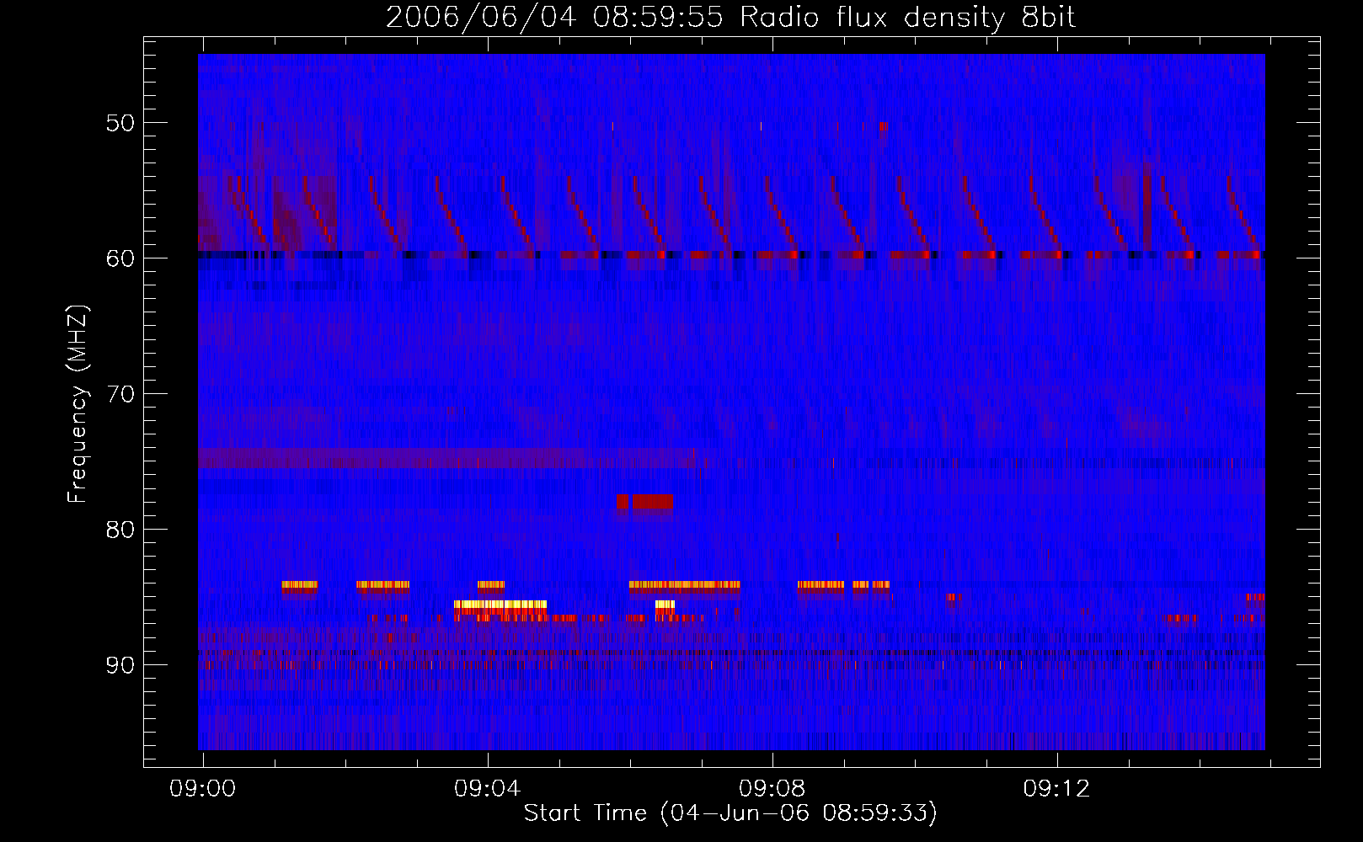The image size is (1363, 842).
Task: Click the 80 frequency tick label
Action: (120, 529)
